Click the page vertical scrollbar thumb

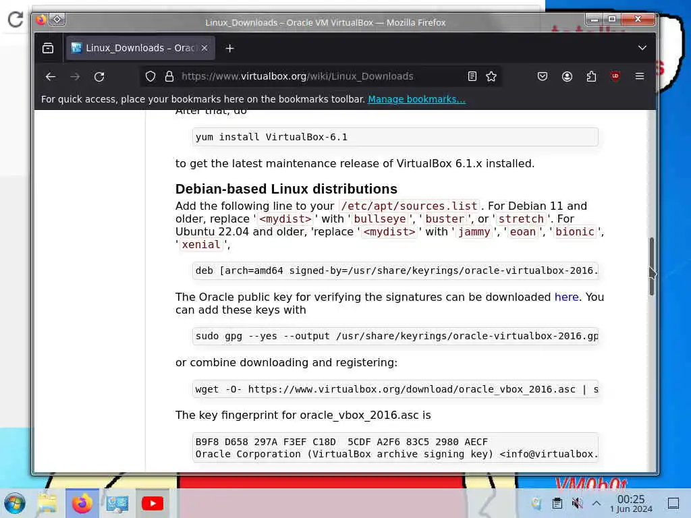point(651,266)
